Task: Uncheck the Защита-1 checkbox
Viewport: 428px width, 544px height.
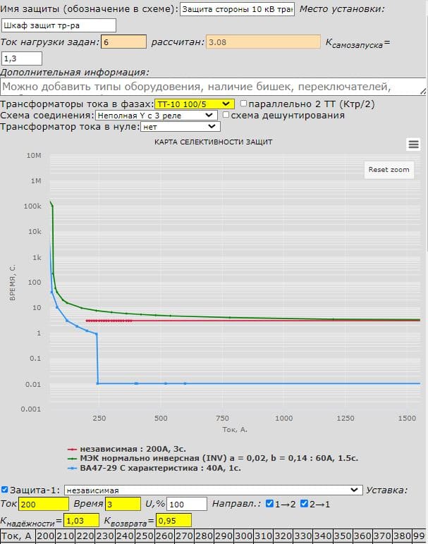Action: tap(6, 490)
